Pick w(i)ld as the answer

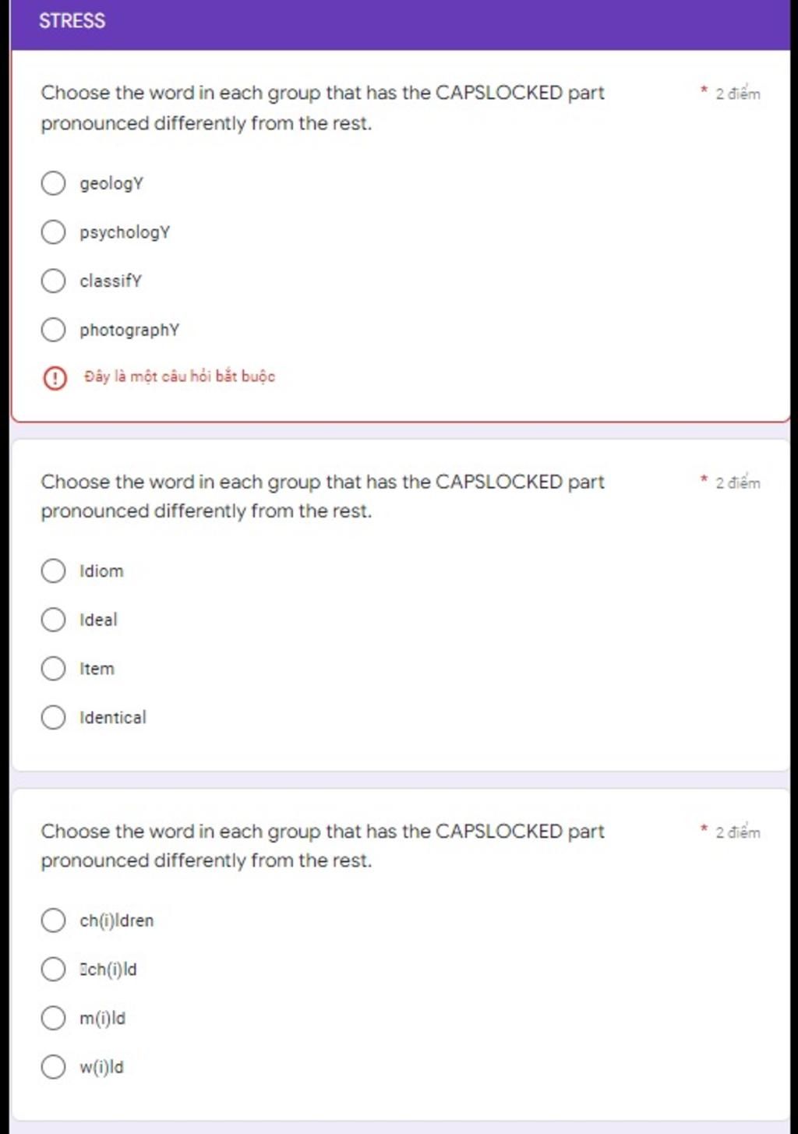(53, 1066)
